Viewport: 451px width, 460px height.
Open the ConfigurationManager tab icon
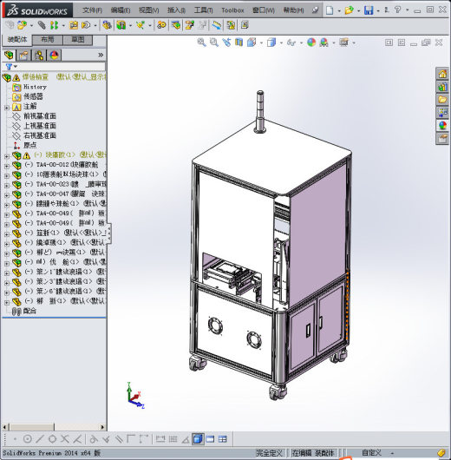pos(39,56)
